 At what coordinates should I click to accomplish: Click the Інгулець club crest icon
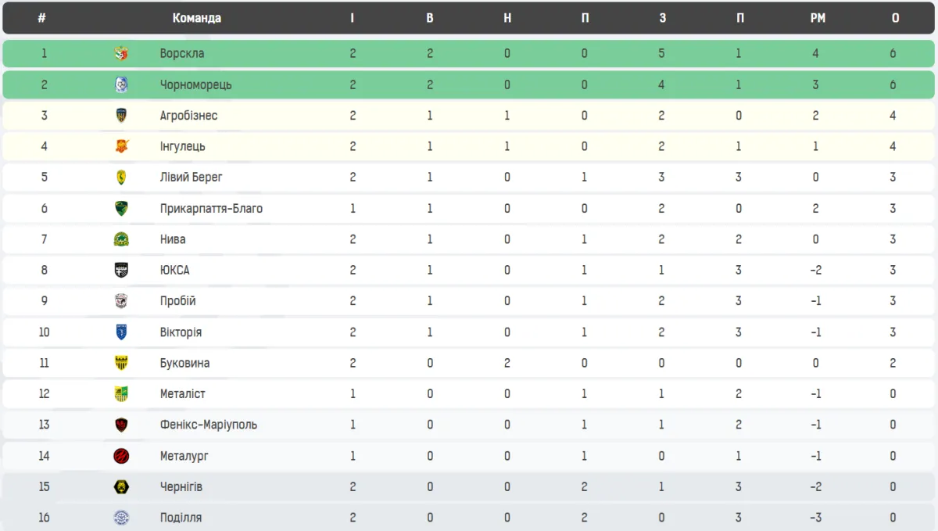point(121,146)
